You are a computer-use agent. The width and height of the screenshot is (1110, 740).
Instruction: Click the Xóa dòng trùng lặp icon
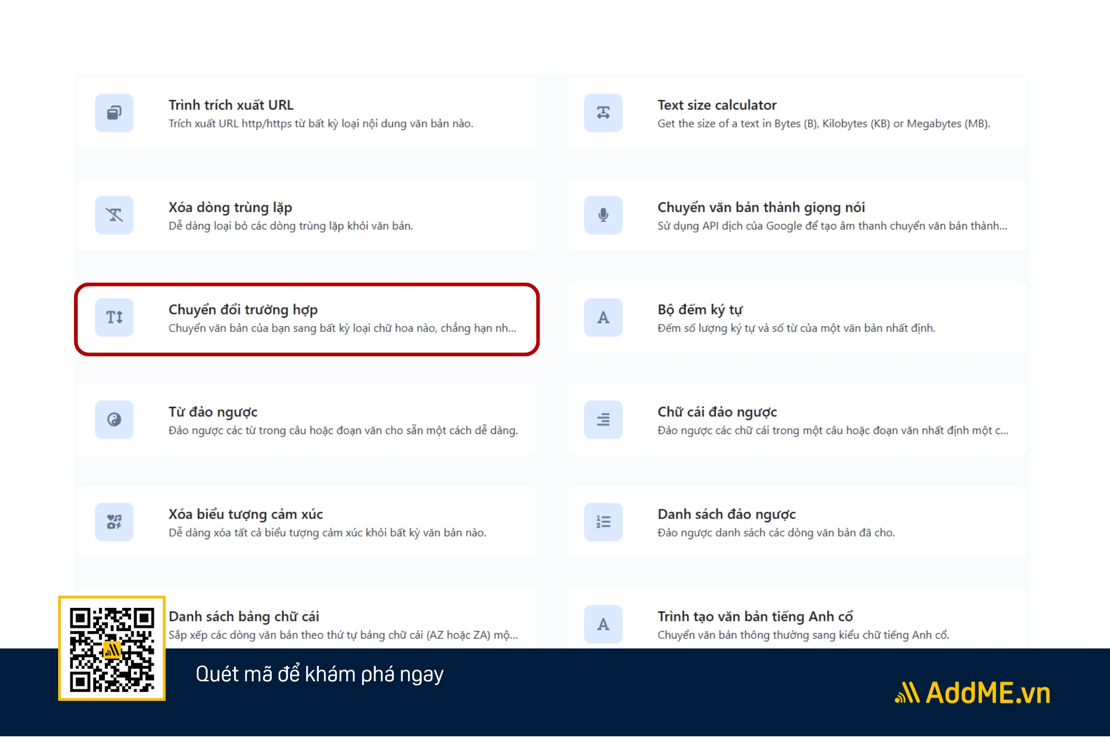[114, 215]
